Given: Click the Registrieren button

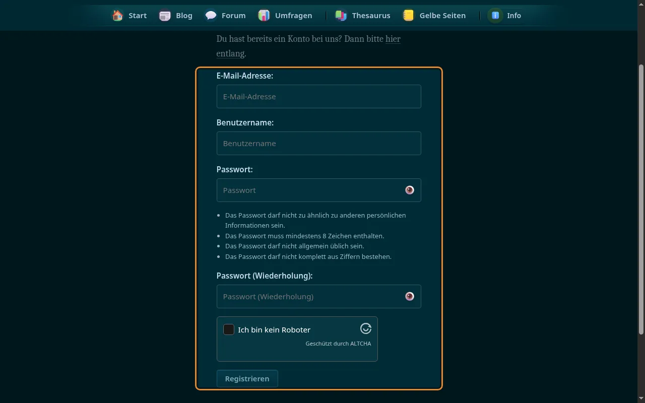Looking at the screenshot, I should coord(247,379).
